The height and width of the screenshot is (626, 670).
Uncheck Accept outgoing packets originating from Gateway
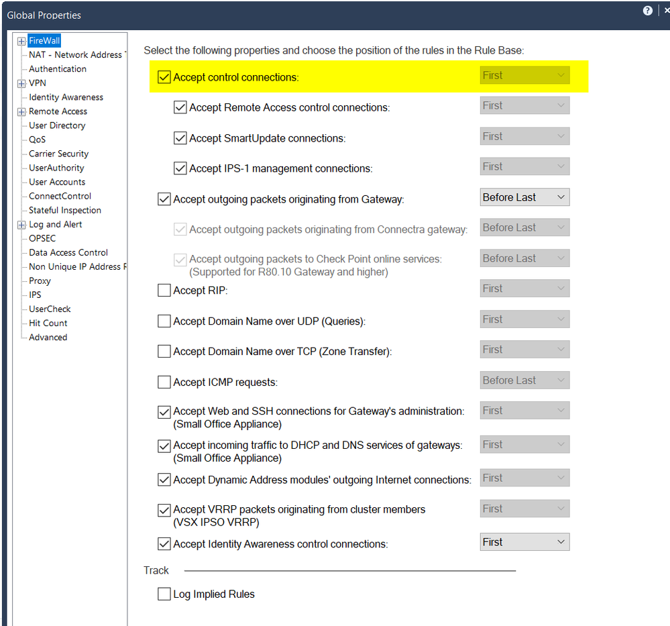164,199
